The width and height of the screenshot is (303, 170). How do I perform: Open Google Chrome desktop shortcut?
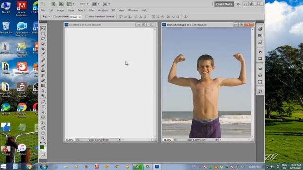22,110
